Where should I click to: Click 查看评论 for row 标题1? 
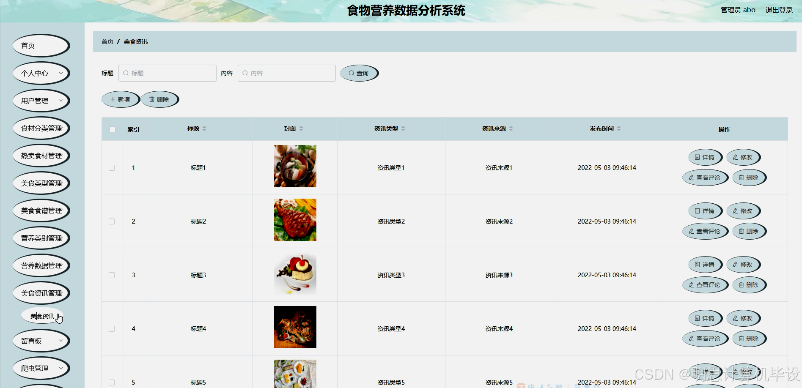(x=705, y=178)
